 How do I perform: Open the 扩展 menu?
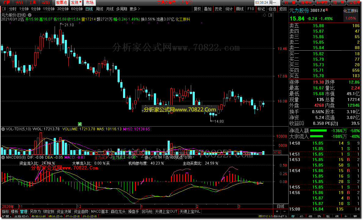(x=6, y=2)
